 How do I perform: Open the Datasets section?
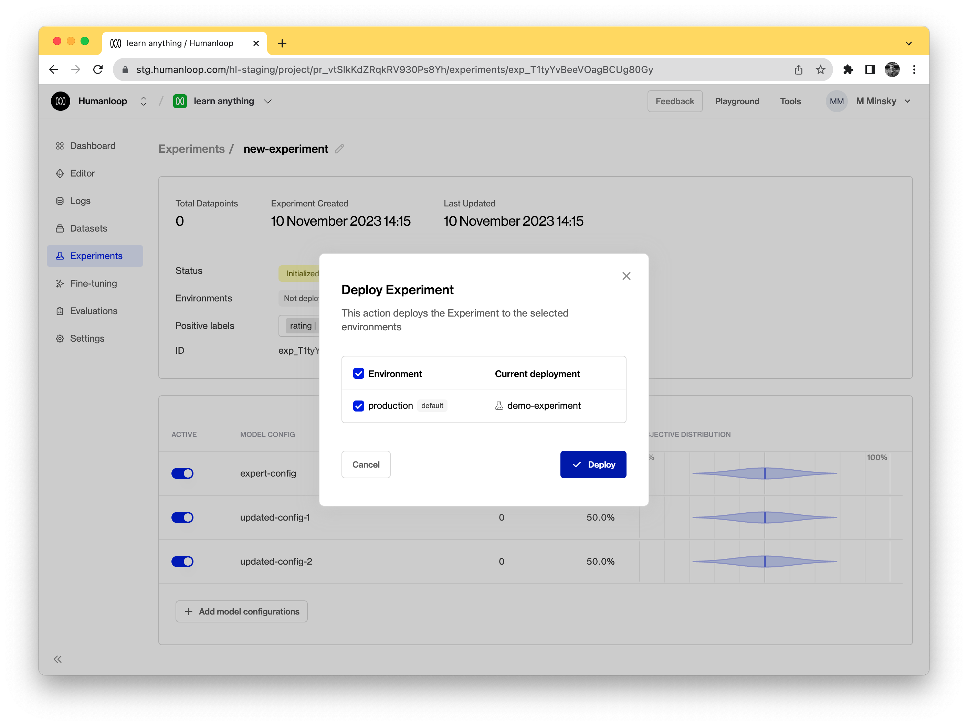click(87, 228)
